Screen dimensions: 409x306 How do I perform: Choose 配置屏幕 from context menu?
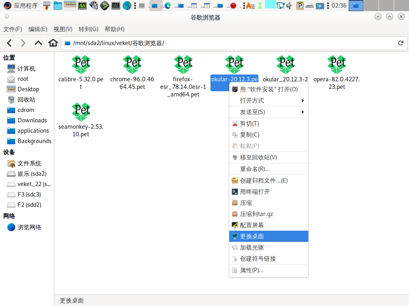click(269, 225)
